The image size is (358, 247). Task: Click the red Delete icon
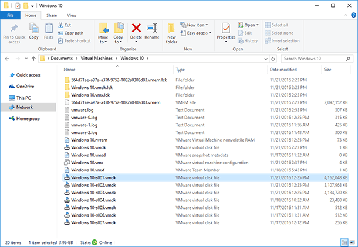pyautogui.click(x=136, y=28)
